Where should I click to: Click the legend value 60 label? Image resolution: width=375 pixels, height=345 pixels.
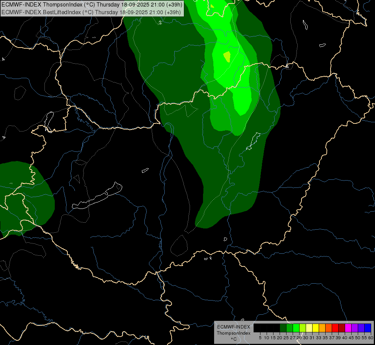[x=371, y=338]
